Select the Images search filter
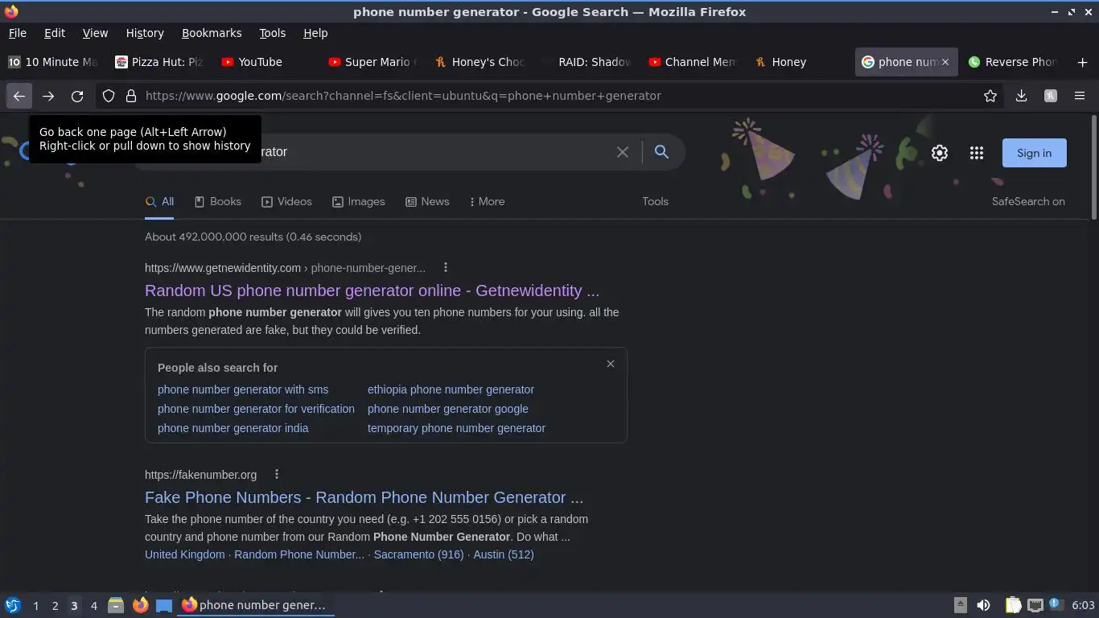Viewport: 1099px width, 618px height. pos(359,201)
